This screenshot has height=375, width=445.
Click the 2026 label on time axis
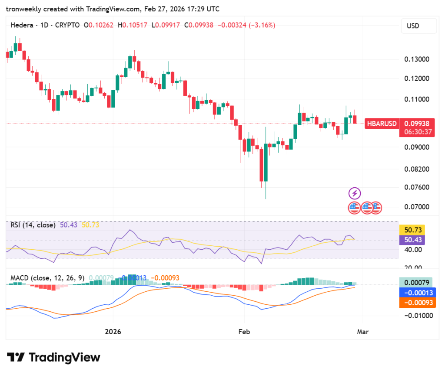pos(113,332)
